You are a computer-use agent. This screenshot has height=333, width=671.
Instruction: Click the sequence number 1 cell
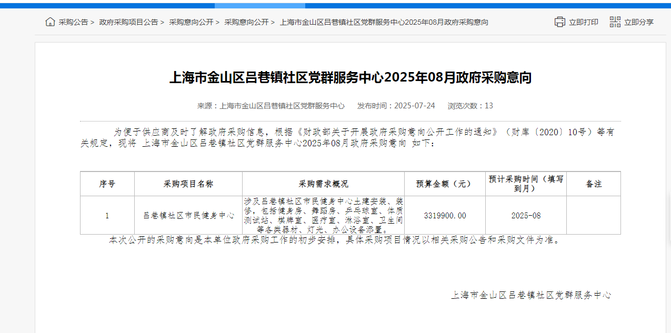(107, 216)
